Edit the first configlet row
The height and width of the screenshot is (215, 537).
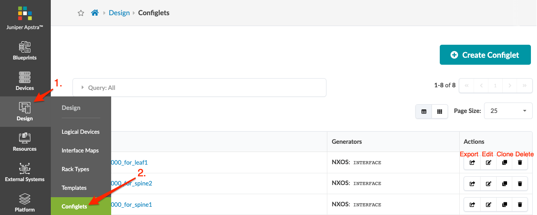click(488, 162)
